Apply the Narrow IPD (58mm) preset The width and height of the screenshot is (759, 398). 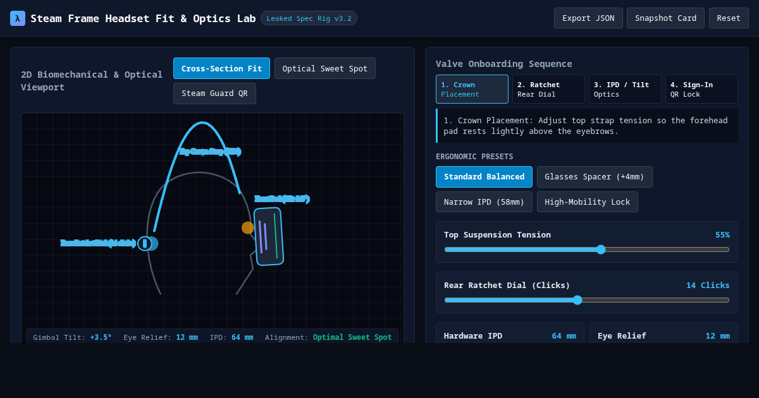[484, 202]
